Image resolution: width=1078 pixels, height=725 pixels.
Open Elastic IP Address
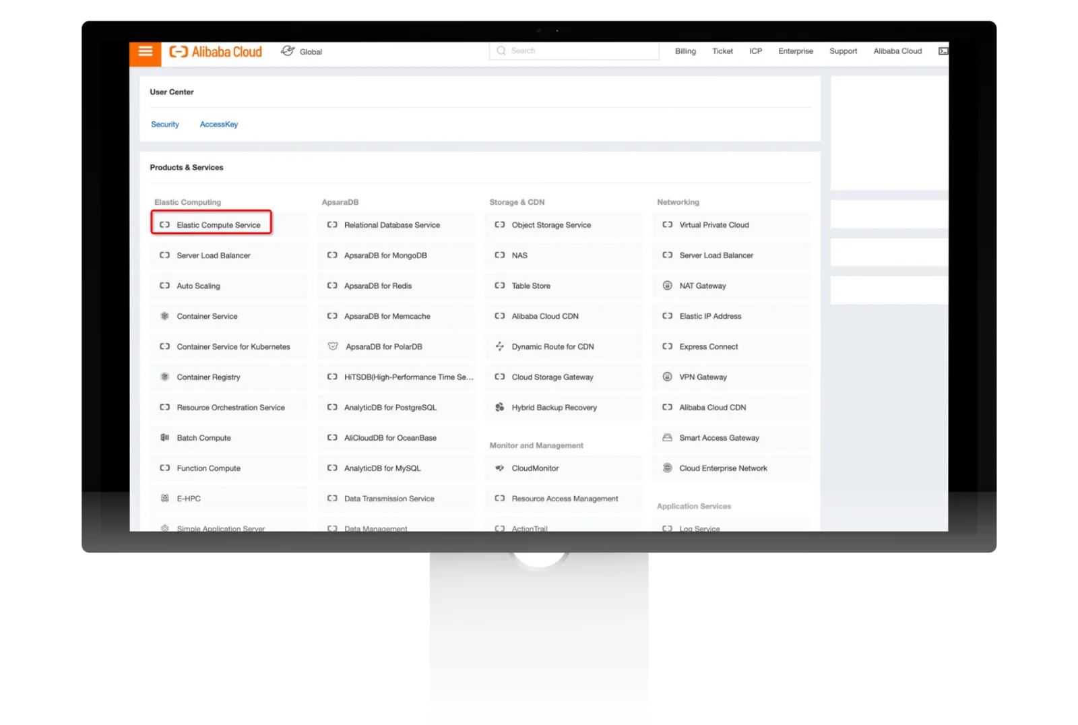pyautogui.click(x=732, y=316)
